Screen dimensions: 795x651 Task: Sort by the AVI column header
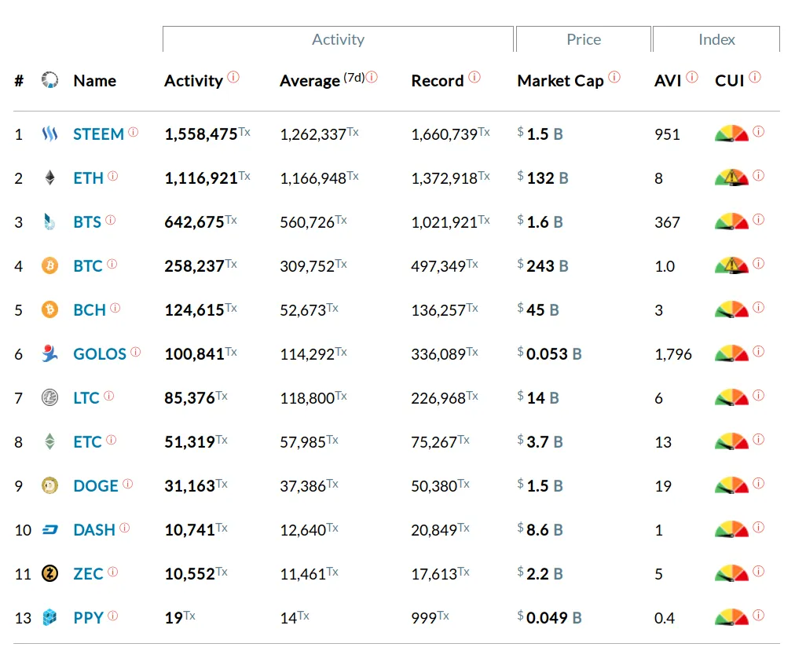coord(668,81)
